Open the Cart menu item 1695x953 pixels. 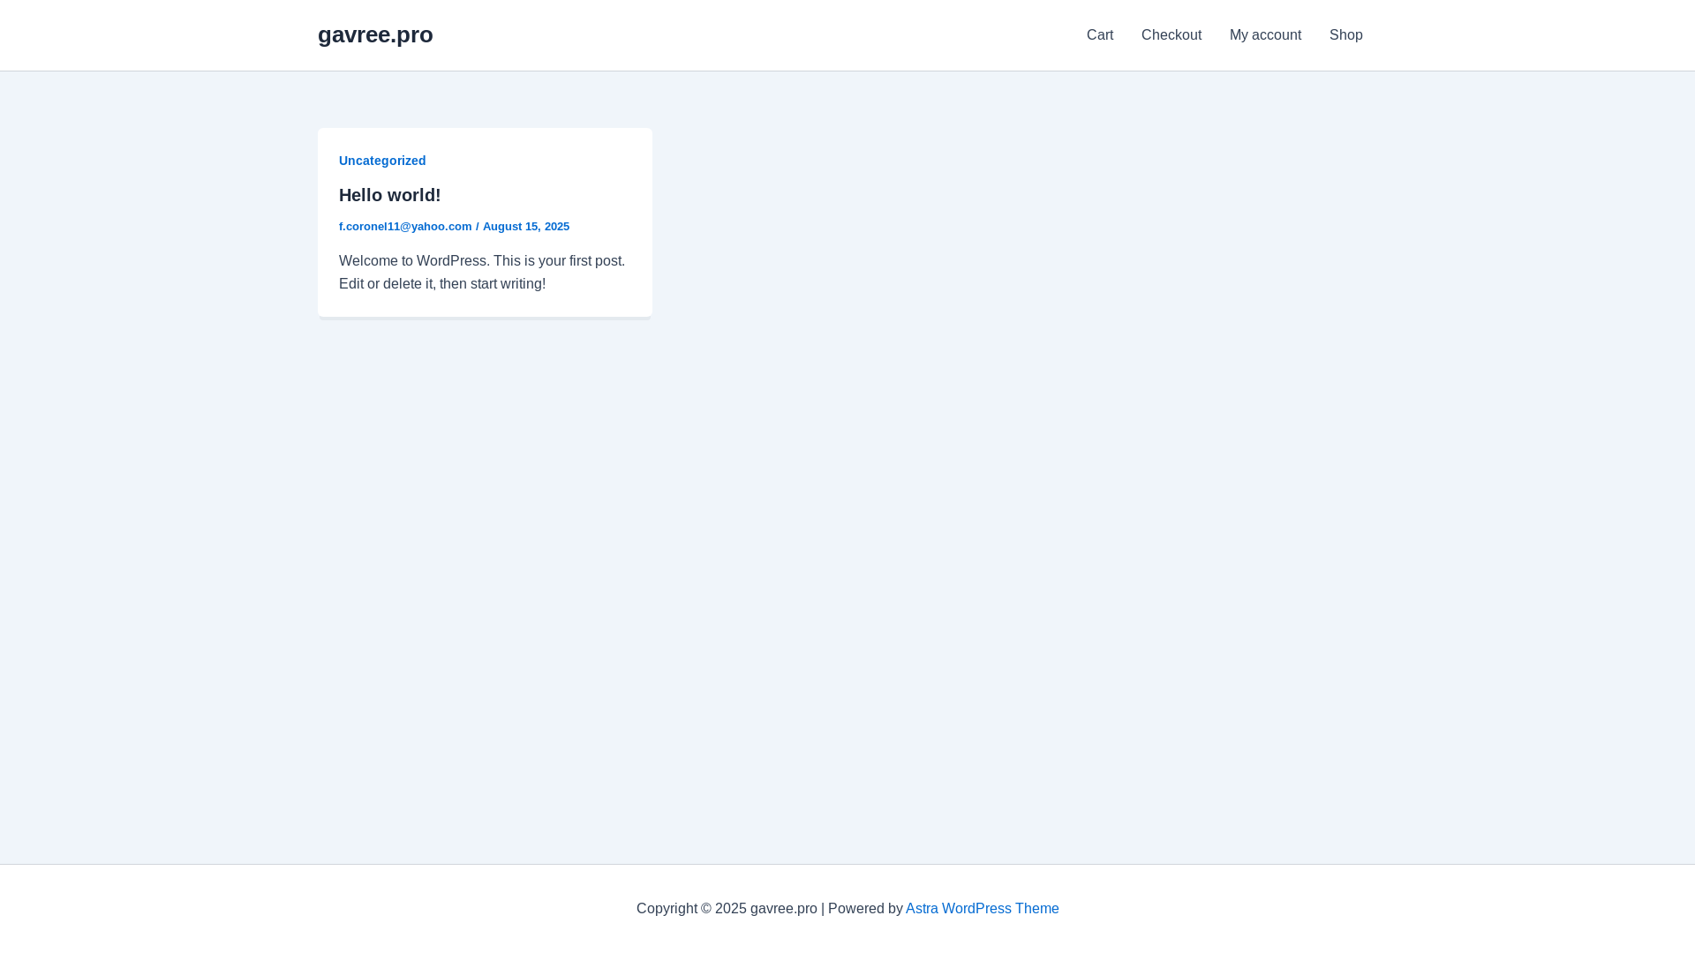1100,35
